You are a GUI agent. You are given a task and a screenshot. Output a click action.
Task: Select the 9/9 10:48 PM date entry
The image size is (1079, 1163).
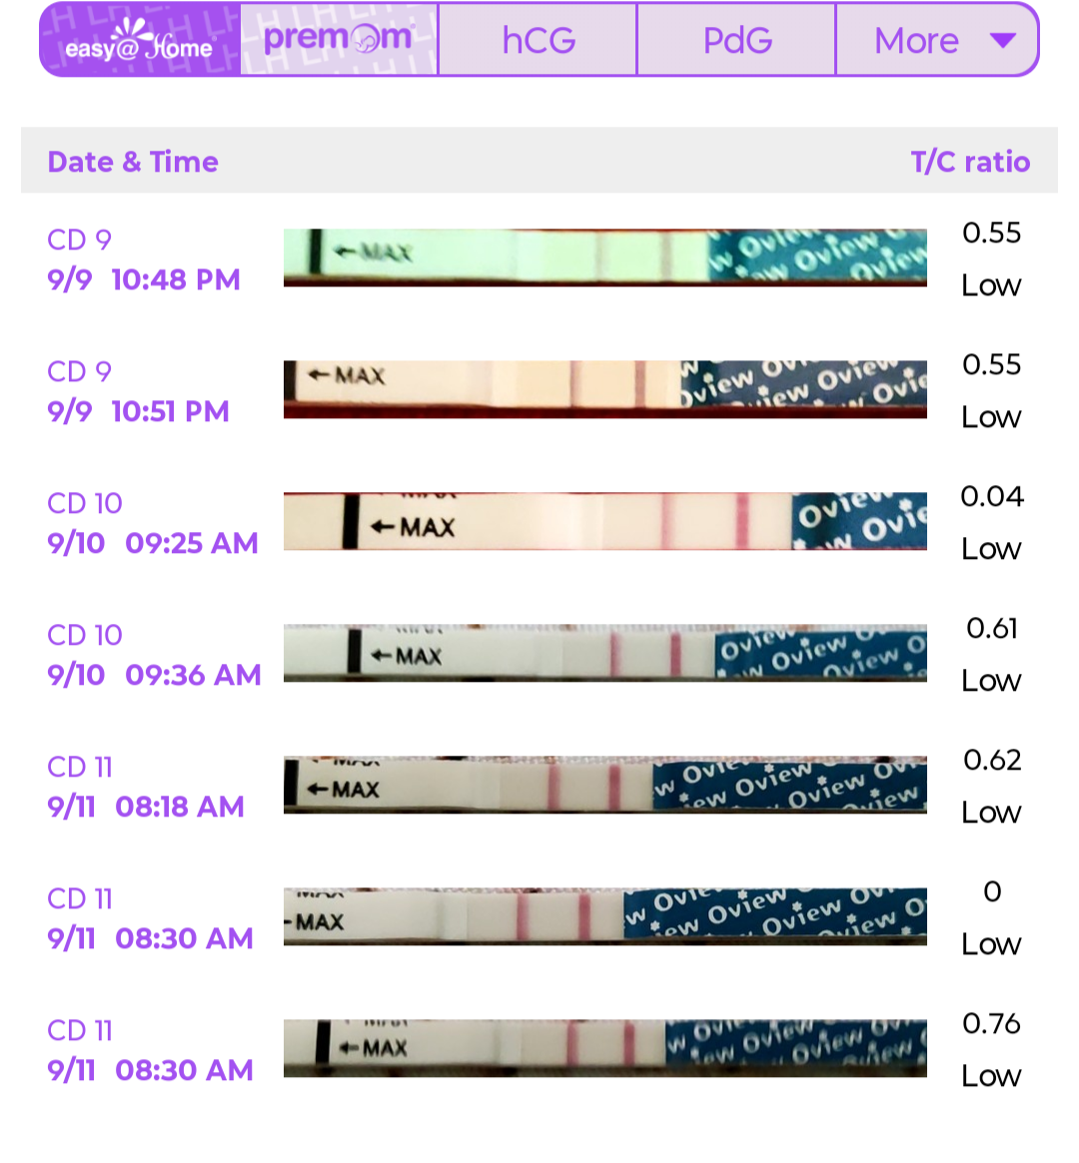click(144, 280)
